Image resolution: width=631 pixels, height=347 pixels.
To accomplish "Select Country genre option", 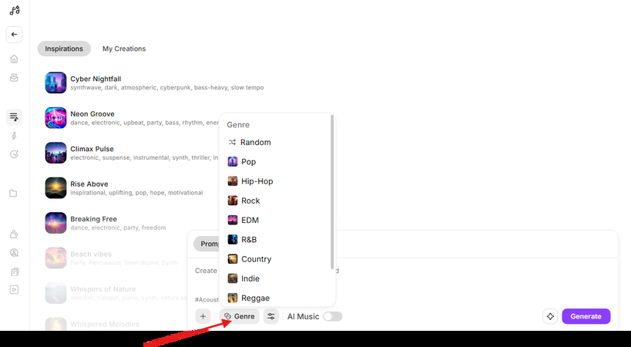I will (256, 259).
